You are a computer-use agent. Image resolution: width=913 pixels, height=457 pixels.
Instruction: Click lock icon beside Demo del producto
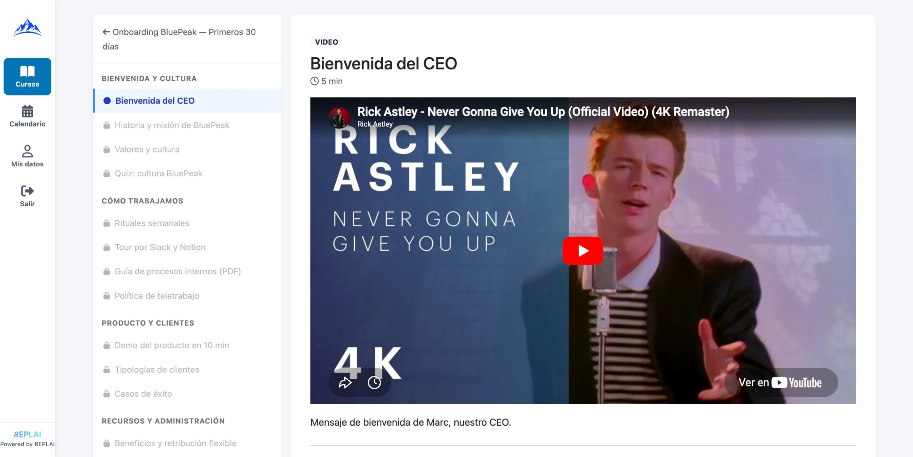coord(106,345)
